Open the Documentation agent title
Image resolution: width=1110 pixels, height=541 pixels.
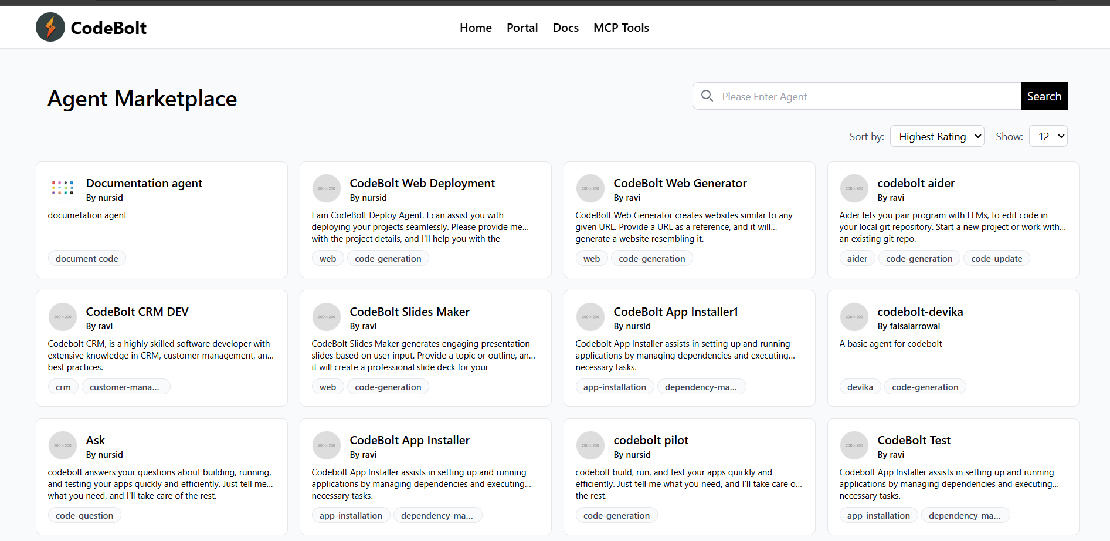coord(144,183)
